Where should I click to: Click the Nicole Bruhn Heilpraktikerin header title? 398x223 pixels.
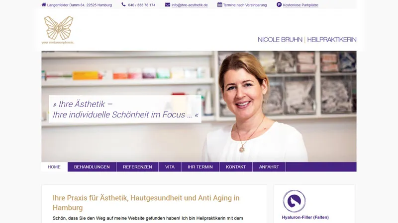coord(307,40)
